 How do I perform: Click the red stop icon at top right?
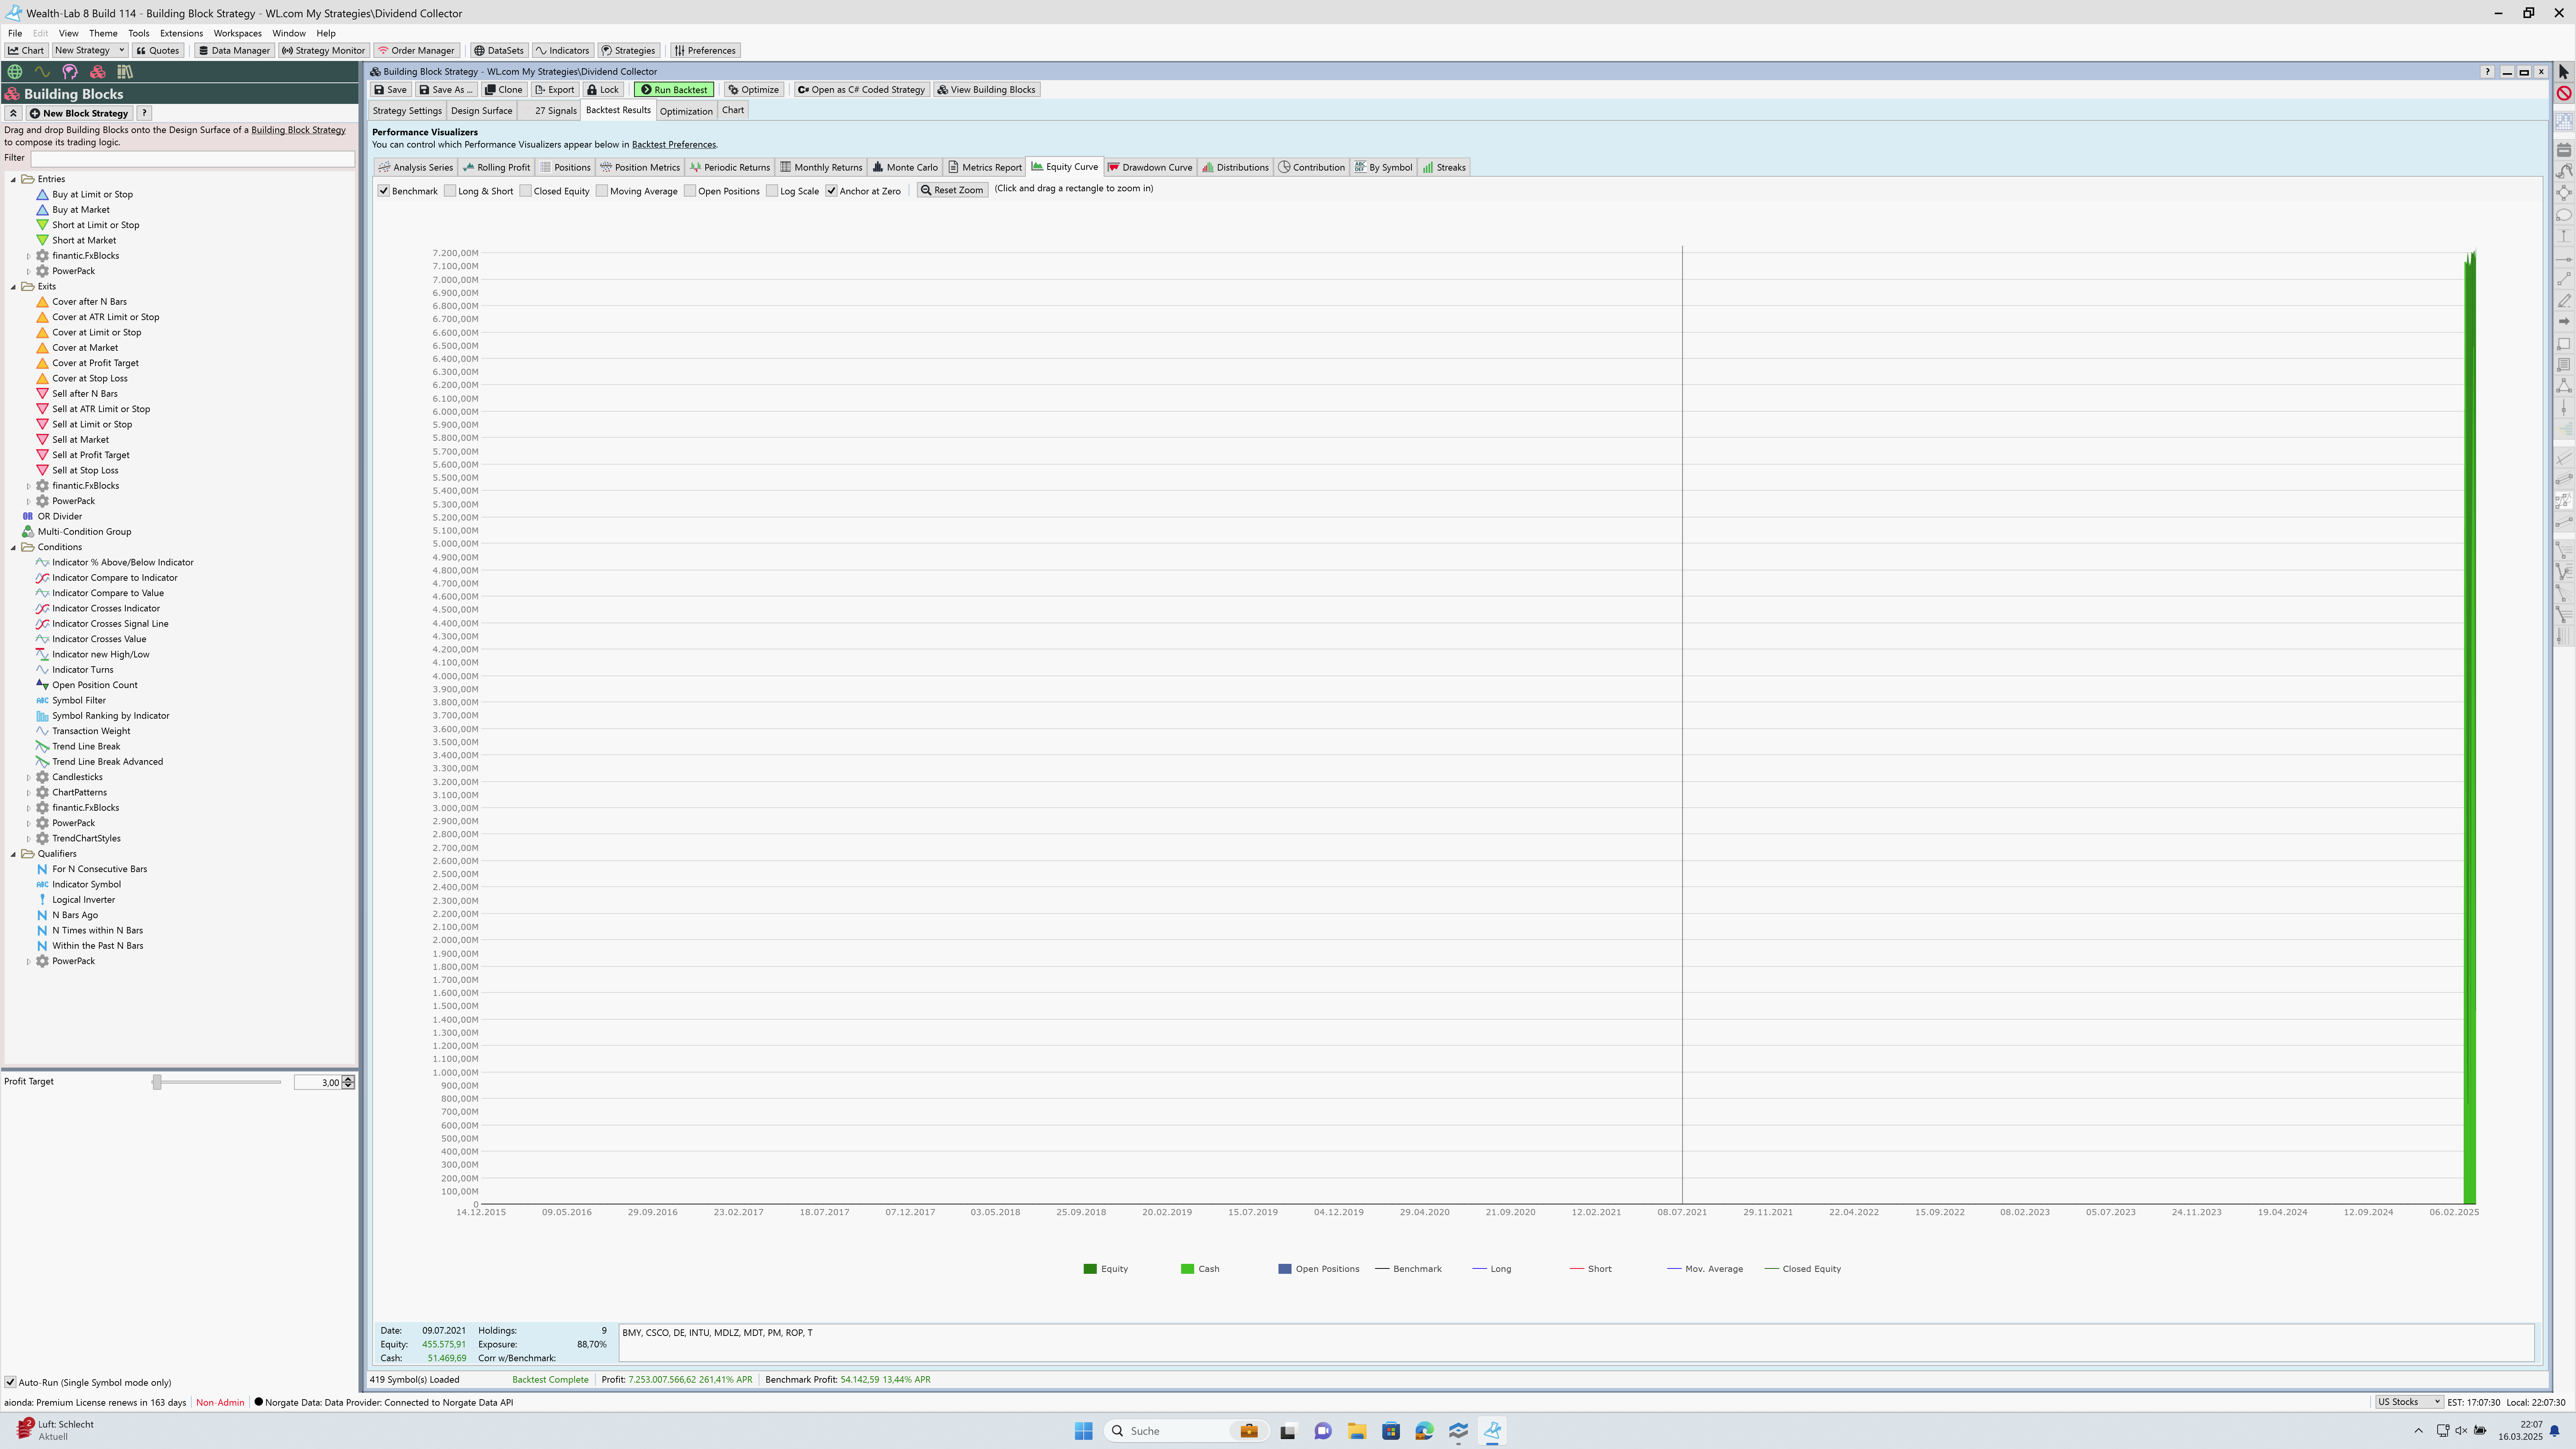point(2564,93)
